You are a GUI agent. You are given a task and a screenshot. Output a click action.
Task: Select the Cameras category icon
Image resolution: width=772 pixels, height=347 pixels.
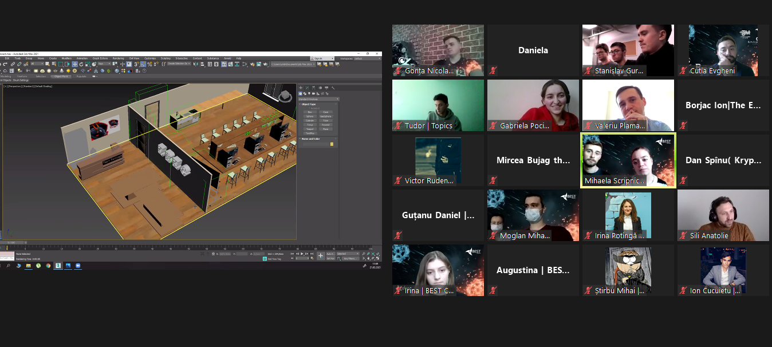[313, 93]
